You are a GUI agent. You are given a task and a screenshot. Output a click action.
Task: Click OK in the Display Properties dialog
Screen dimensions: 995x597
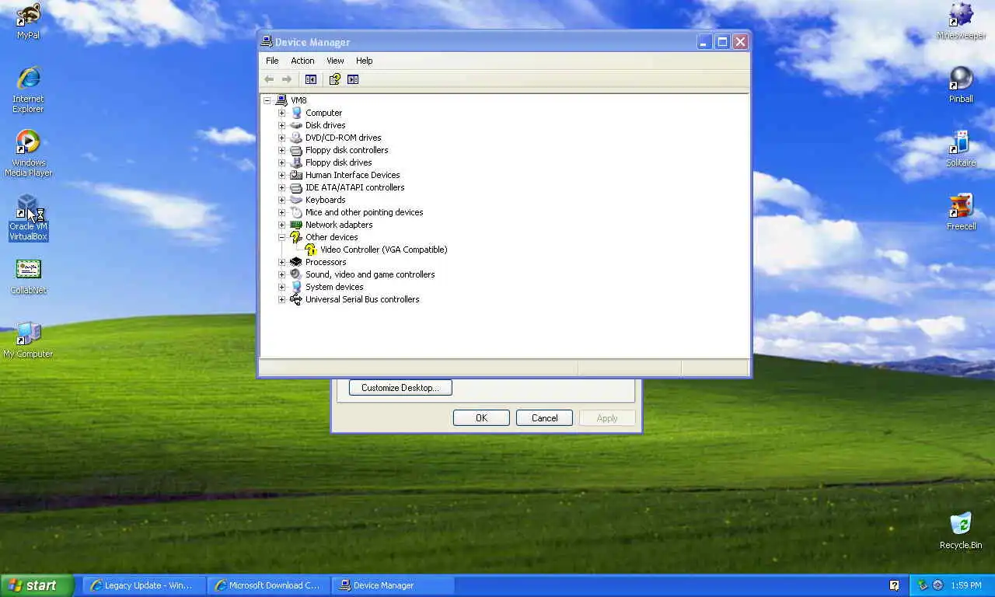coord(481,417)
